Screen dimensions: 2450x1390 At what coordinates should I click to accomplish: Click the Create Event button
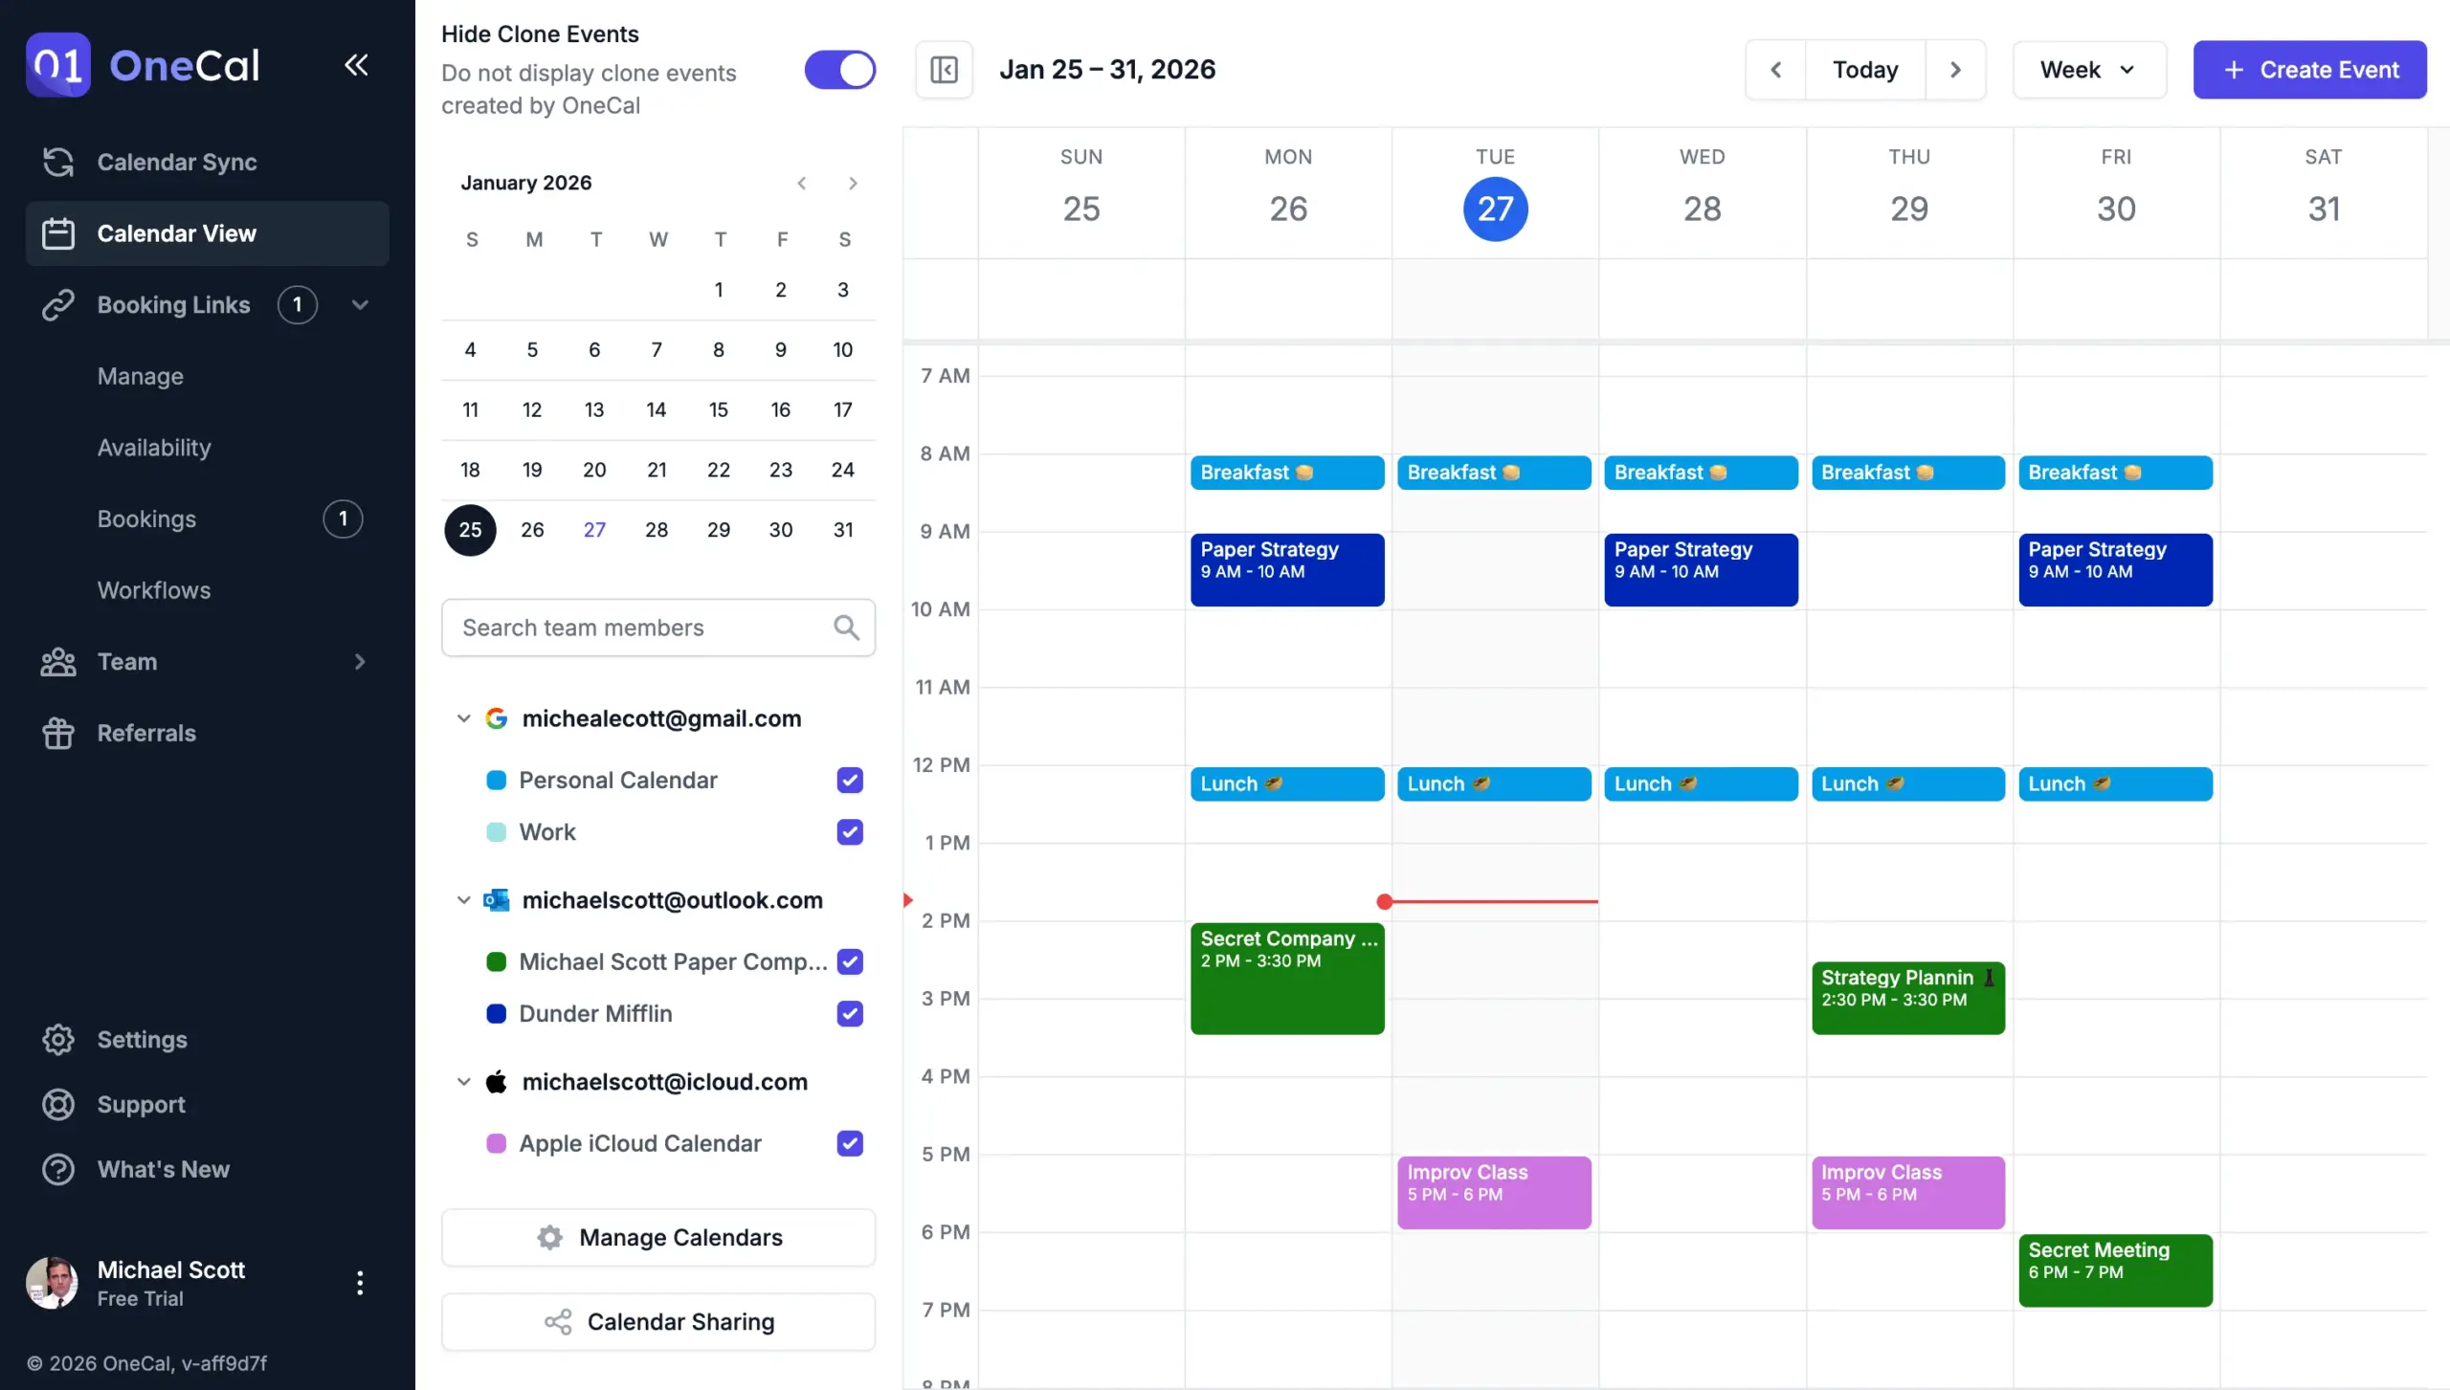(x=2309, y=70)
